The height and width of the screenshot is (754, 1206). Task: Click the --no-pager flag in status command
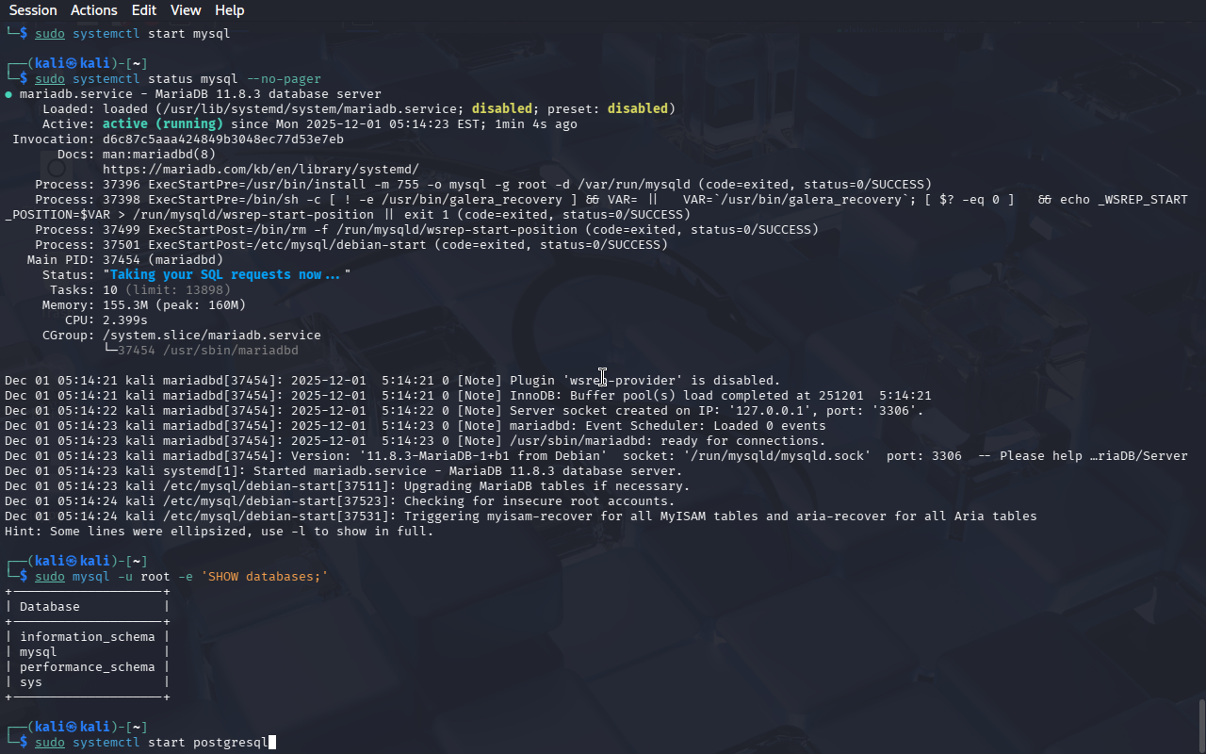tap(283, 78)
